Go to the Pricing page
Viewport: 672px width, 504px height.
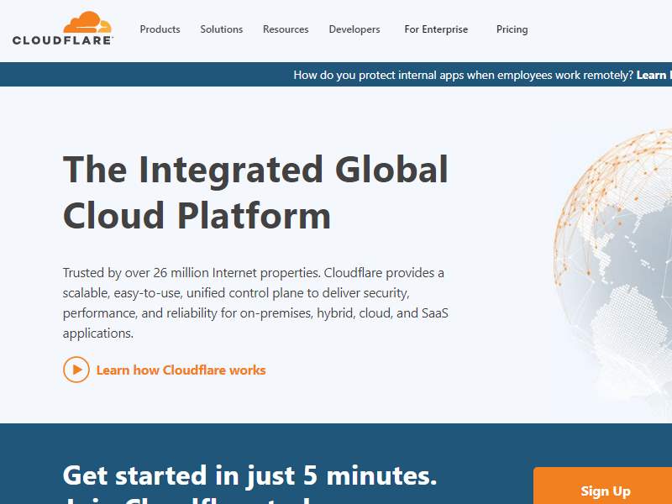[512, 29]
